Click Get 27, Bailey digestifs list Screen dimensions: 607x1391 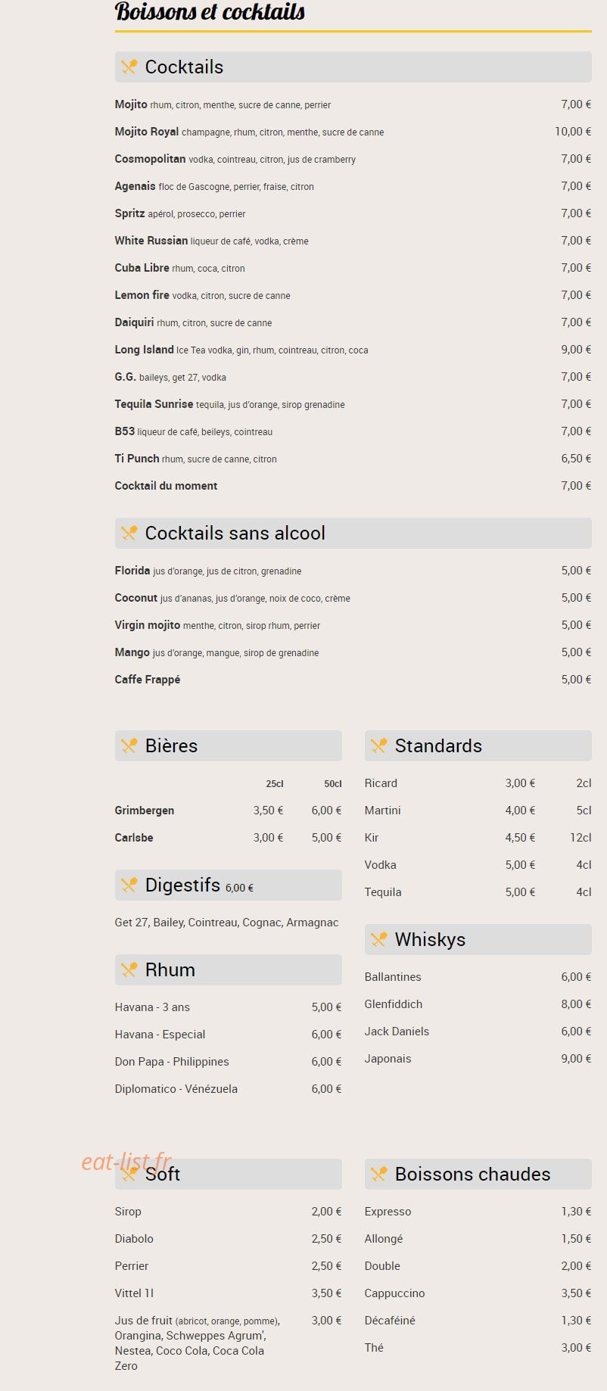226,923
